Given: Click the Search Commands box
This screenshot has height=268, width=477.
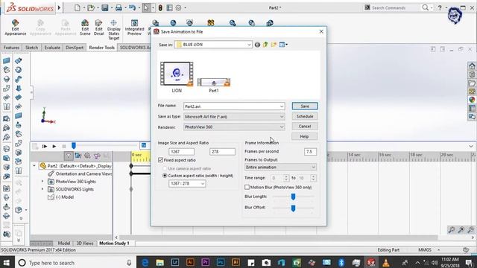Looking at the screenshot, I should tap(393, 8).
